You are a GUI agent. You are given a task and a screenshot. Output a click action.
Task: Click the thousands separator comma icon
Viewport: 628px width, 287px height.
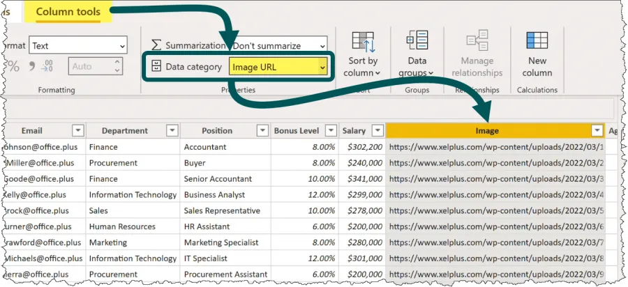click(x=31, y=67)
